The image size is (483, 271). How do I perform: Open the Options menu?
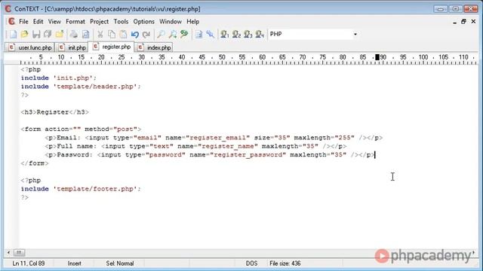pos(143,22)
